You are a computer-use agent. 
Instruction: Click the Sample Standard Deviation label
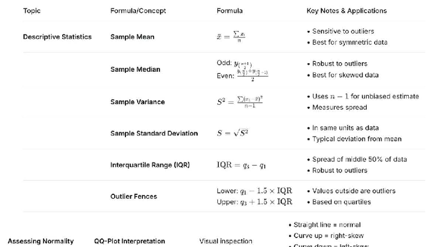[x=154, y=133]
